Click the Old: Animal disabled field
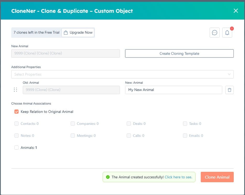 pos(71,90)
